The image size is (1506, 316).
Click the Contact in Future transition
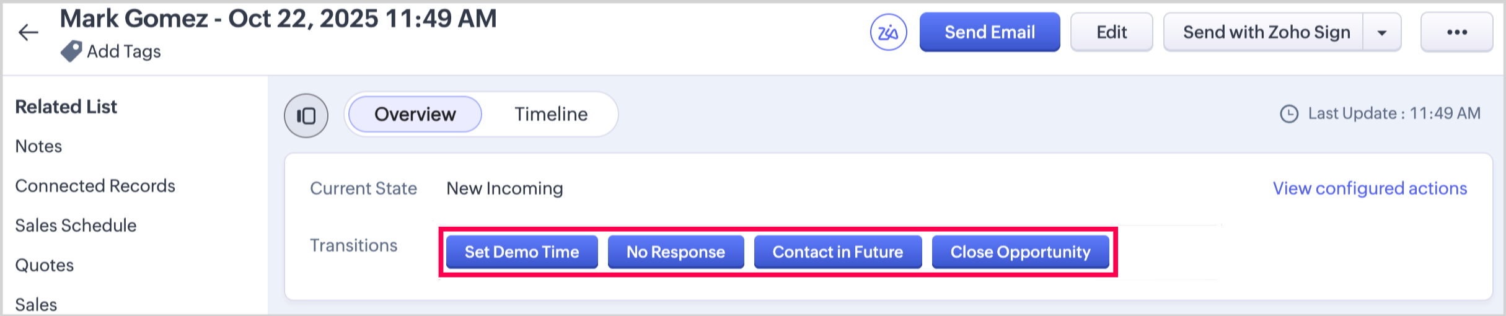[837, 252]
